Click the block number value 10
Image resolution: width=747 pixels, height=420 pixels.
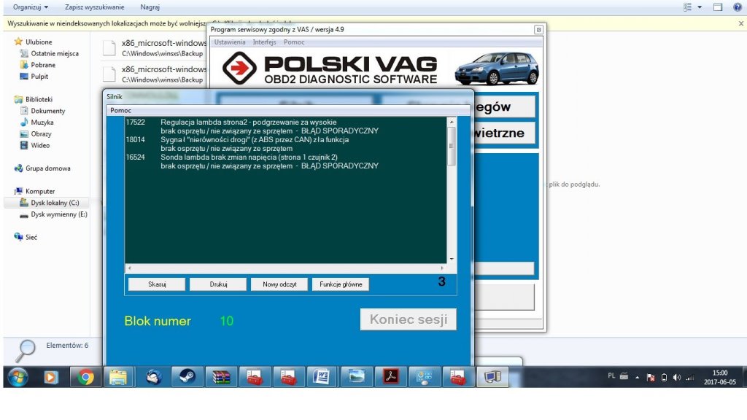point(226,321)
